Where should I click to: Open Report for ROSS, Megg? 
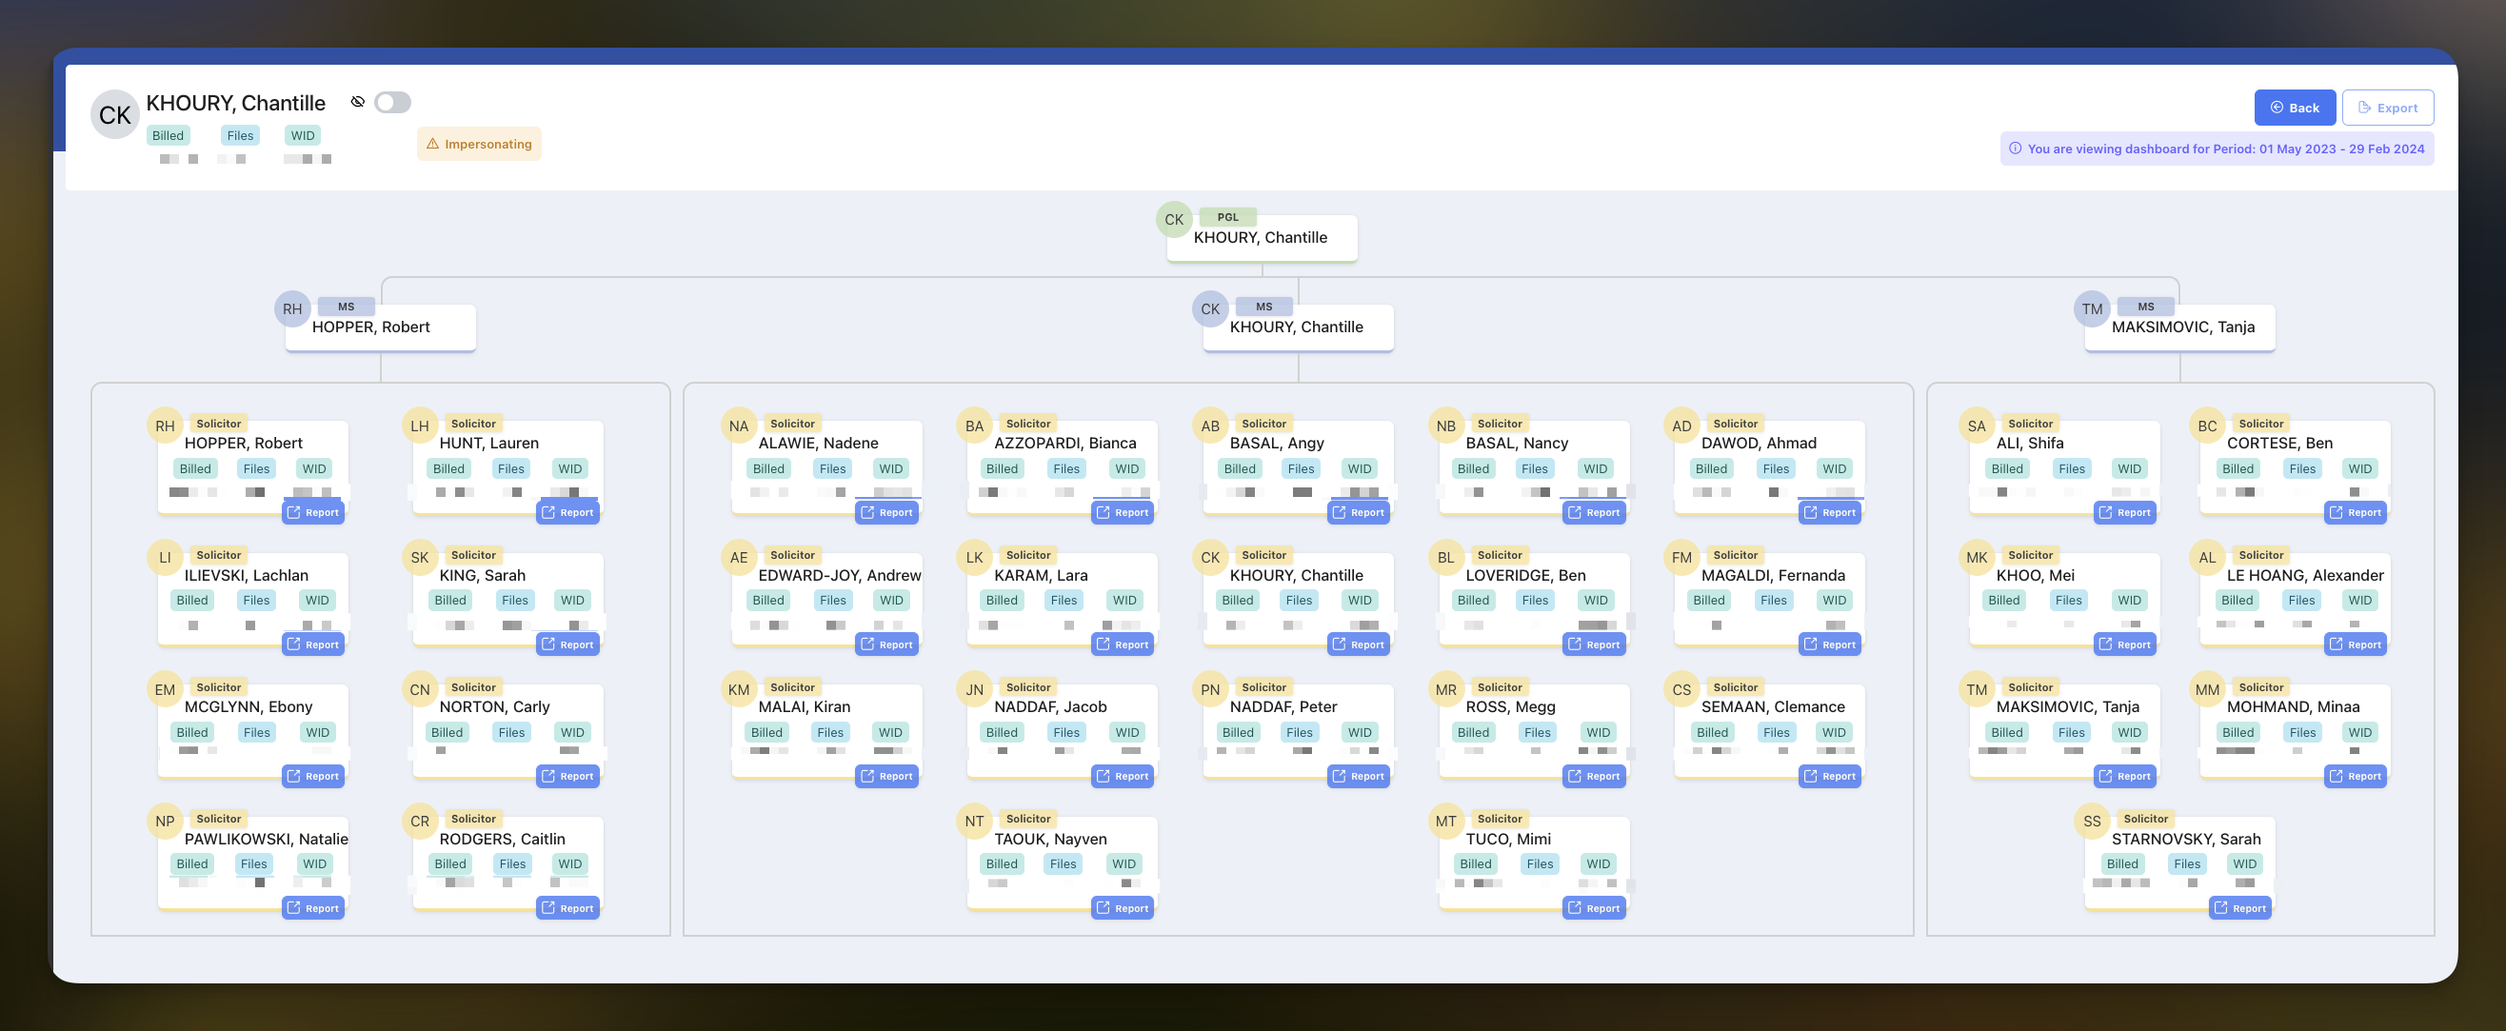1595,776
